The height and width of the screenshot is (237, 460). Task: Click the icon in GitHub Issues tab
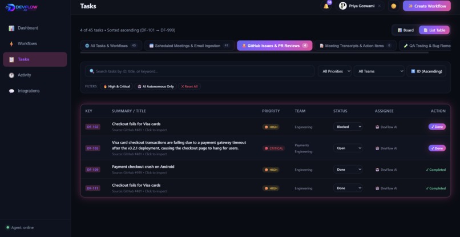tap(244, 46)
